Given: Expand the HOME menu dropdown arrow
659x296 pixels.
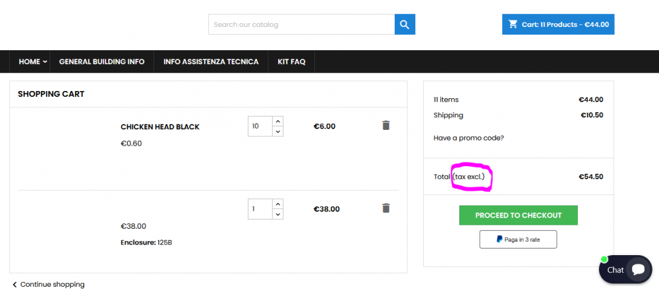Looking at the screenshot, I should pos(45,62).
